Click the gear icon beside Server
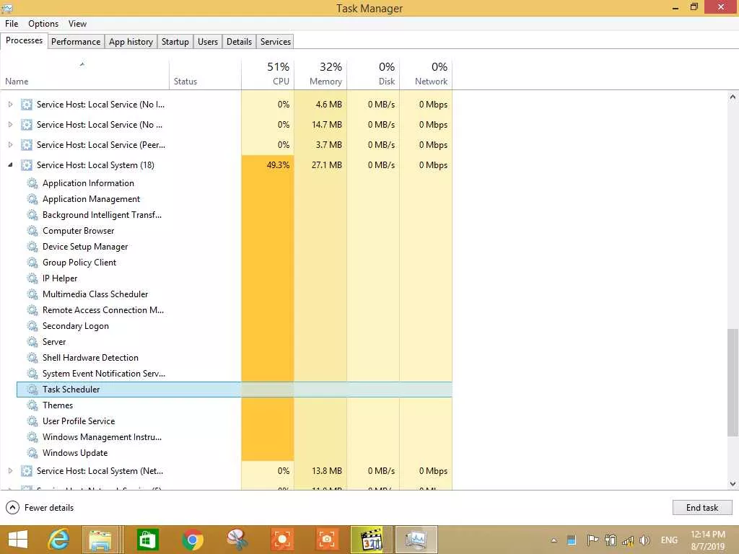This screenshot has height=554, width=739. 32,342
